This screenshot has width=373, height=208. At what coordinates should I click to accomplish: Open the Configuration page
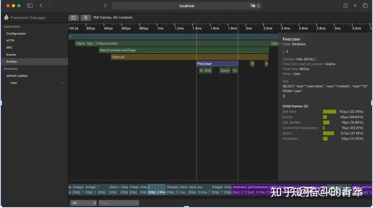(x=15, y=33)
